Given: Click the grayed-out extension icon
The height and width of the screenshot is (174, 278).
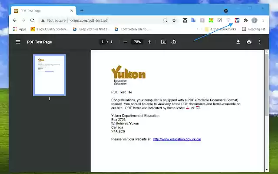Looking at the screenshot, I should click(x=202, y=20).
